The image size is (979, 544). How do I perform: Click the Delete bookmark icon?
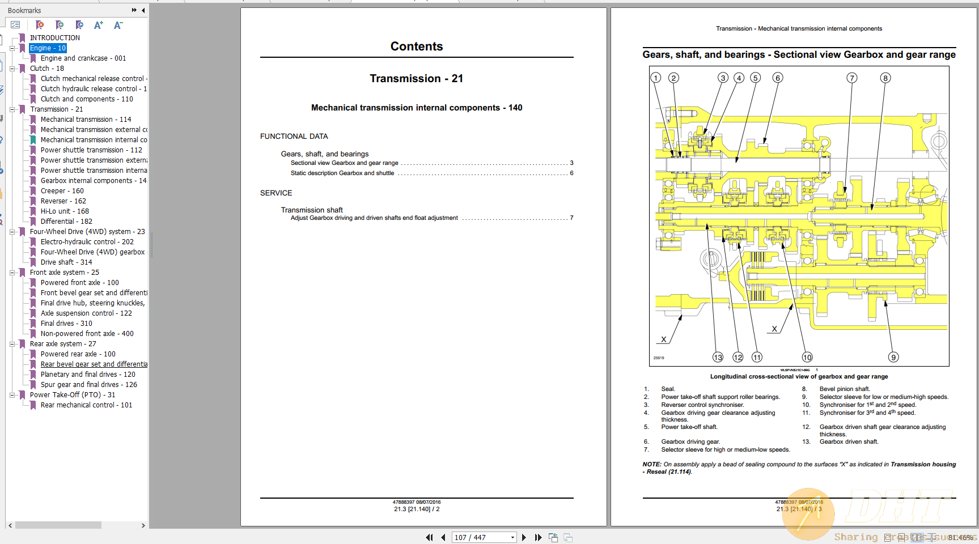40,25
